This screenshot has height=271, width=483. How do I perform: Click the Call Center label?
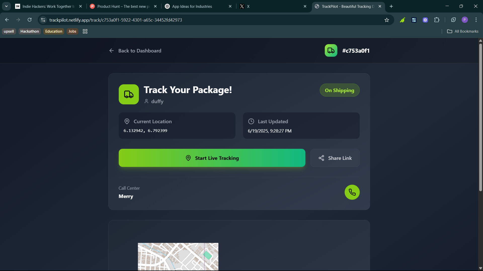pos(129,188)
